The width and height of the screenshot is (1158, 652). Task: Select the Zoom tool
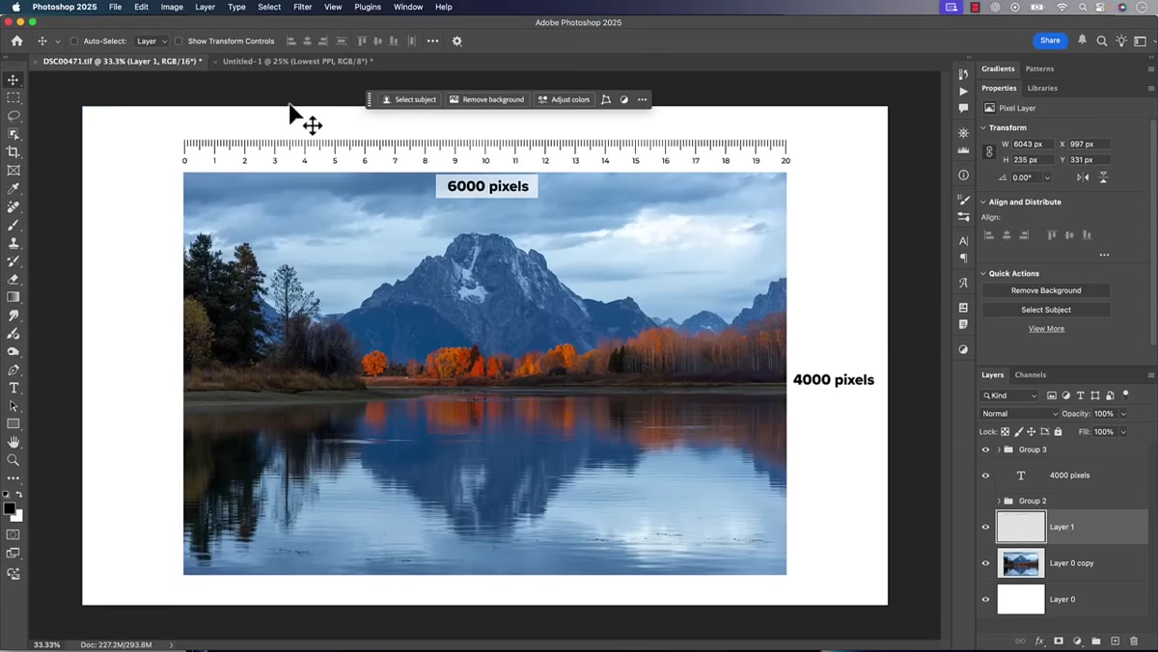pos(14,460)
